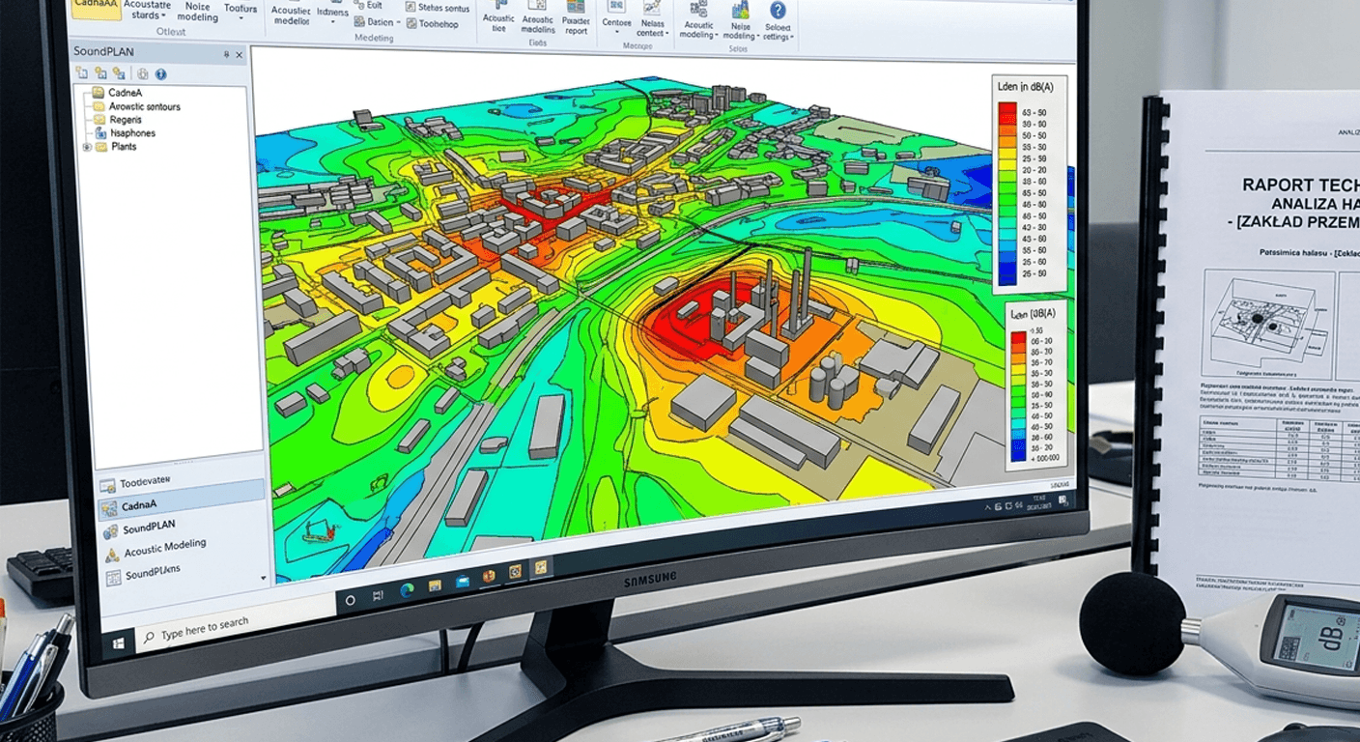This screenshot has width=1360, height=742.
Task: Open Task View on the taskbar
Action: [378, 595]
